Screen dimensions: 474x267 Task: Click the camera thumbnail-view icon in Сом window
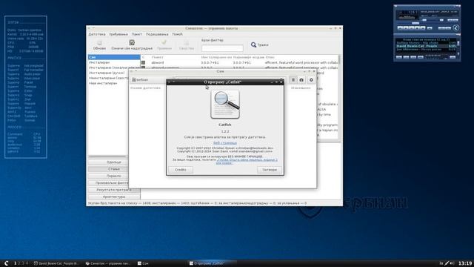click(x=301, y=79)
